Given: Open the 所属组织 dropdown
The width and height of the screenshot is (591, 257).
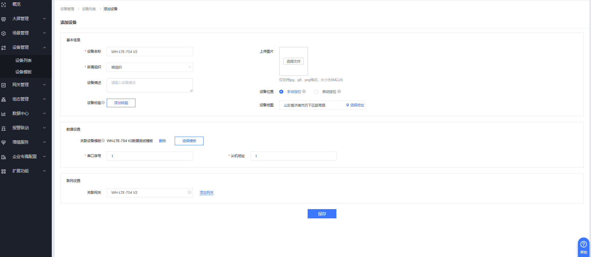Looking at the screenshot, I should [x=150, y=67].
